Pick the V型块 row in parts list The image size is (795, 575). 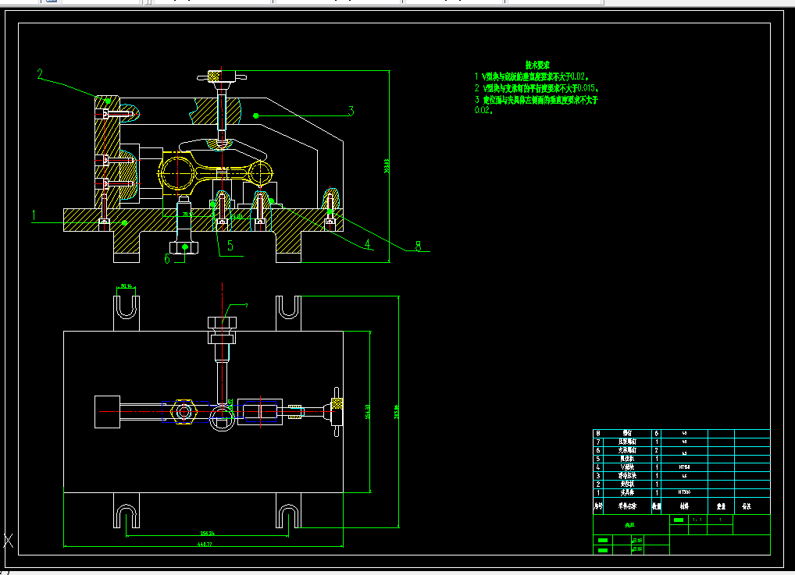pos(682,467)
